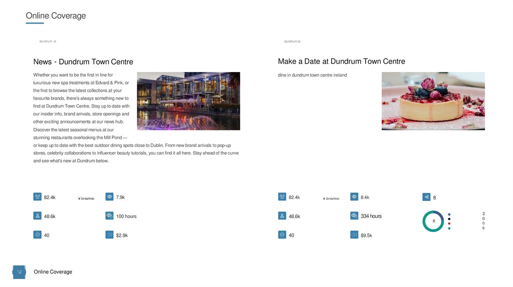This screenshot has width=513, height=287.
Task: Click 'dine in dundrum town centre ireland' text
Action: (313, 75)
